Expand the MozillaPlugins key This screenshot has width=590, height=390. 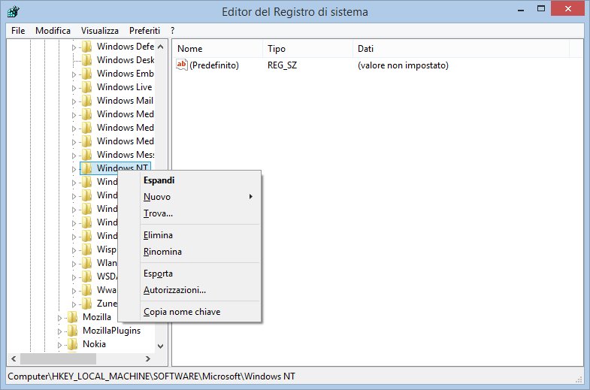tap(59, 331)
